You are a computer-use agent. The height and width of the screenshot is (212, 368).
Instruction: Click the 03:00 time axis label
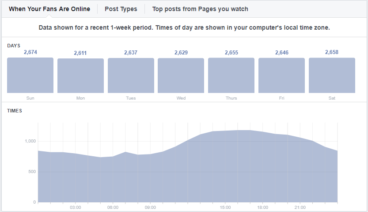[76, 207]
